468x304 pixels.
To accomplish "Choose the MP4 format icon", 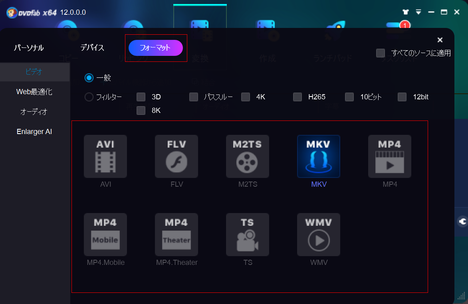I will [x=390, y=156].
